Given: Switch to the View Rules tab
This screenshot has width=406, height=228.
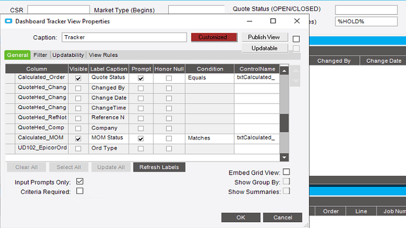Looking at the screenshot, I should [103, 55].
